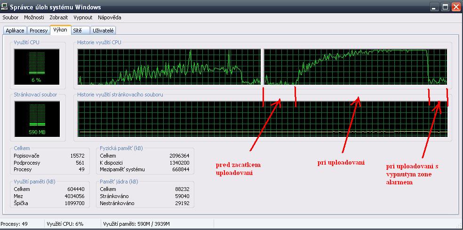Click the Mezipaměť systému value 668844
The height and width of the screenshot is (230, 463).
point(181,169)
